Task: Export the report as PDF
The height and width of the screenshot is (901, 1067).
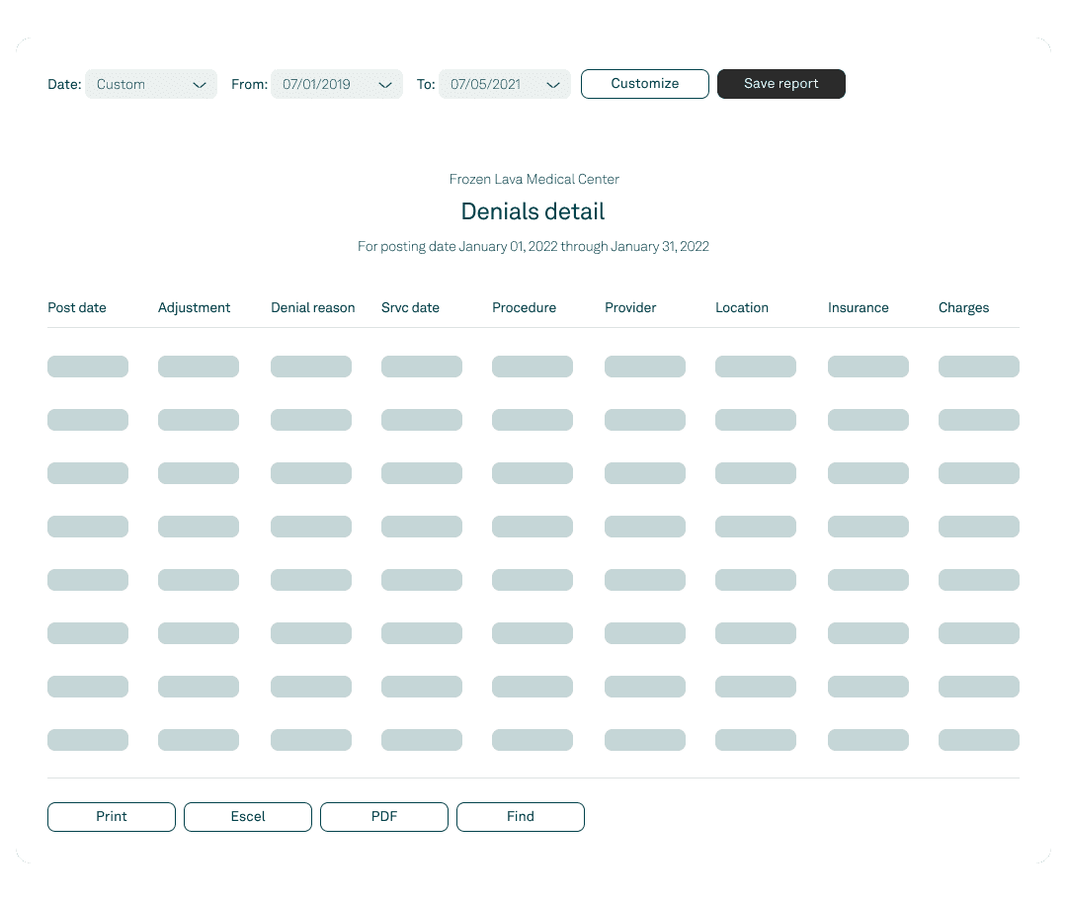Action: click(384, 817)
